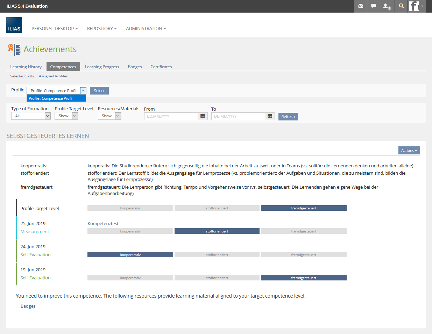Click the highlighted fremdgesteuert target level bar

point(304,208)
